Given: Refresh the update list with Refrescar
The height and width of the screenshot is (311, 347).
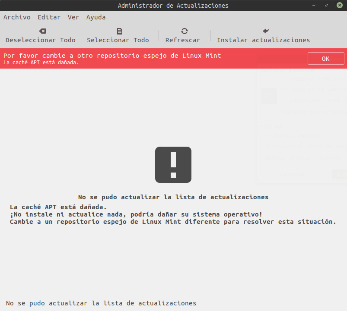Looking at the screenshot, I should (x=183, y=35).
